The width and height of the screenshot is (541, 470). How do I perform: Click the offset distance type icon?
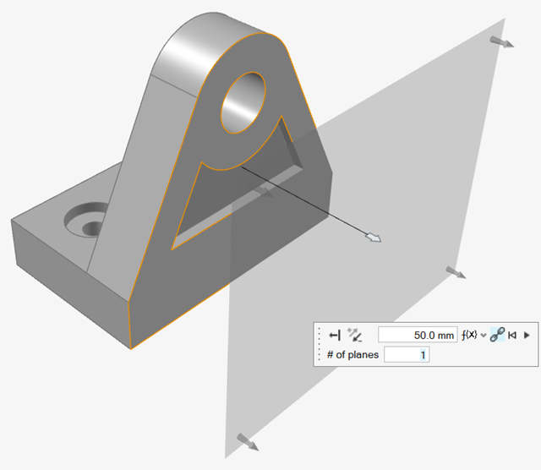[335, 335]
